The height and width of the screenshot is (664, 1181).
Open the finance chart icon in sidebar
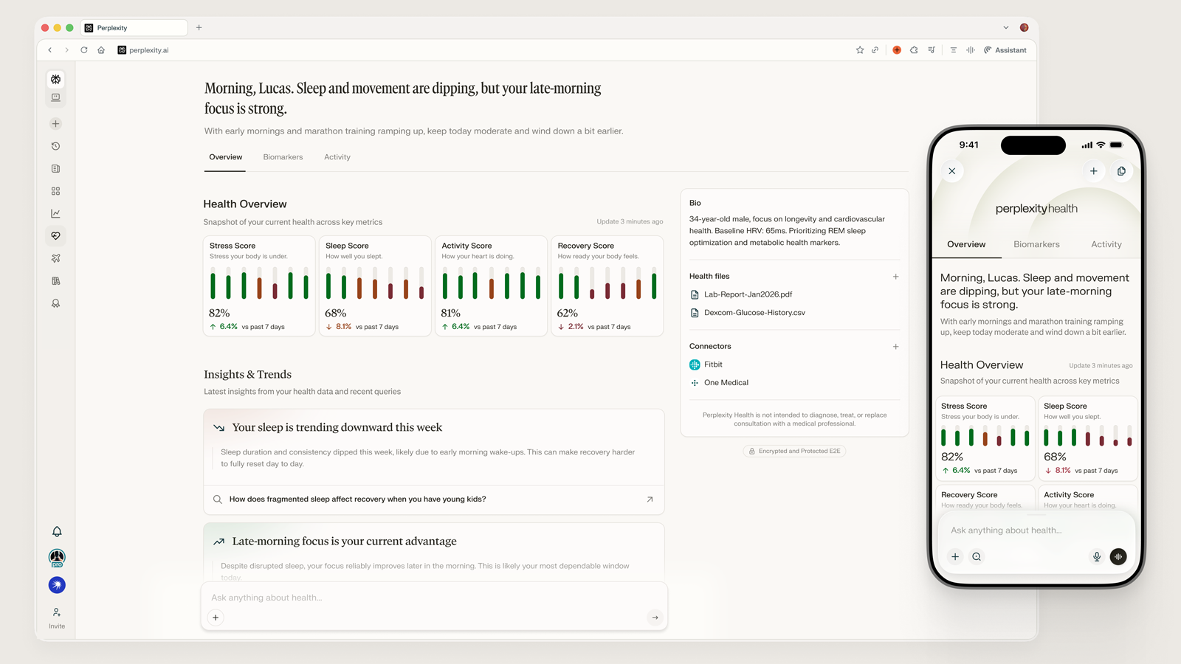[56, 213]
